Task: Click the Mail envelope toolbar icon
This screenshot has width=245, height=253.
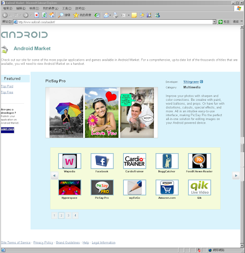Action: pos(106,15)
